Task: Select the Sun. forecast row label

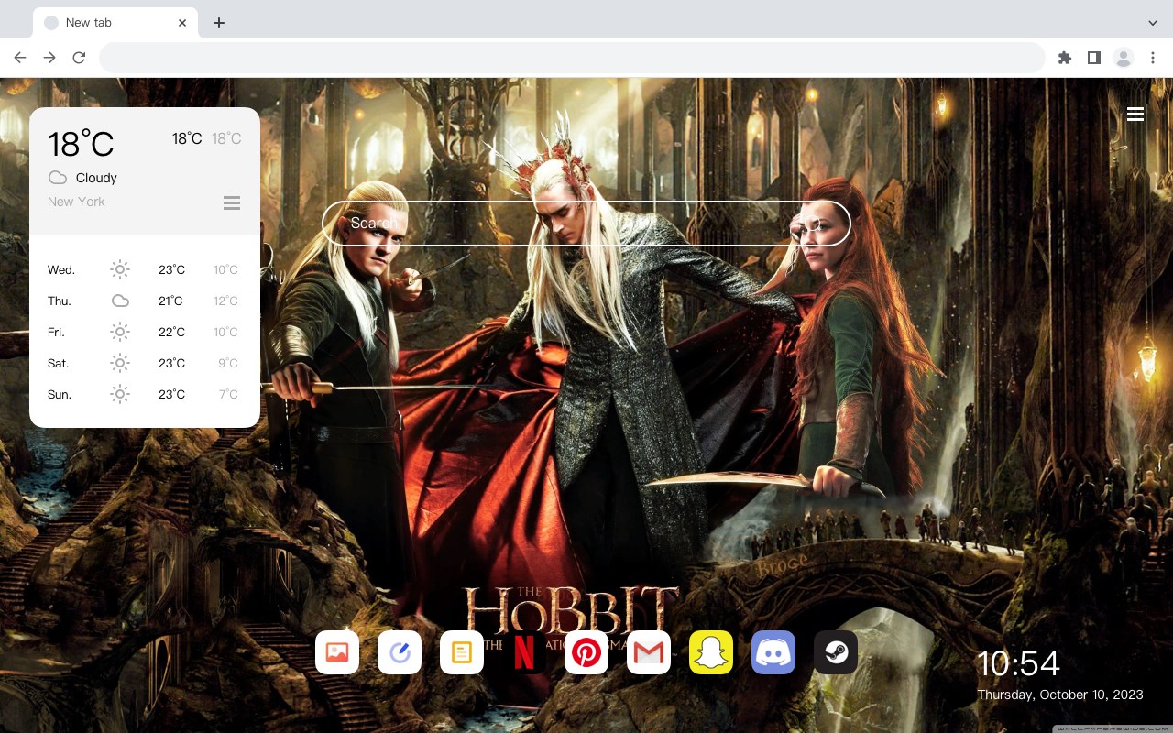Action: pos(60,394)
